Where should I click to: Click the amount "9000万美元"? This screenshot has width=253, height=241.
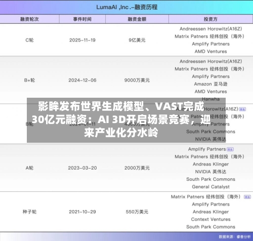click(137, 80)
